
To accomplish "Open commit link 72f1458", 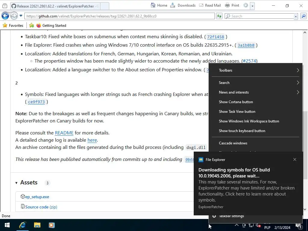I will click(215, 37).
